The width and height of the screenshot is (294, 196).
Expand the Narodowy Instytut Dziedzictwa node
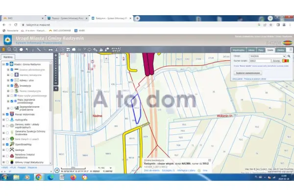pos(3,156)
